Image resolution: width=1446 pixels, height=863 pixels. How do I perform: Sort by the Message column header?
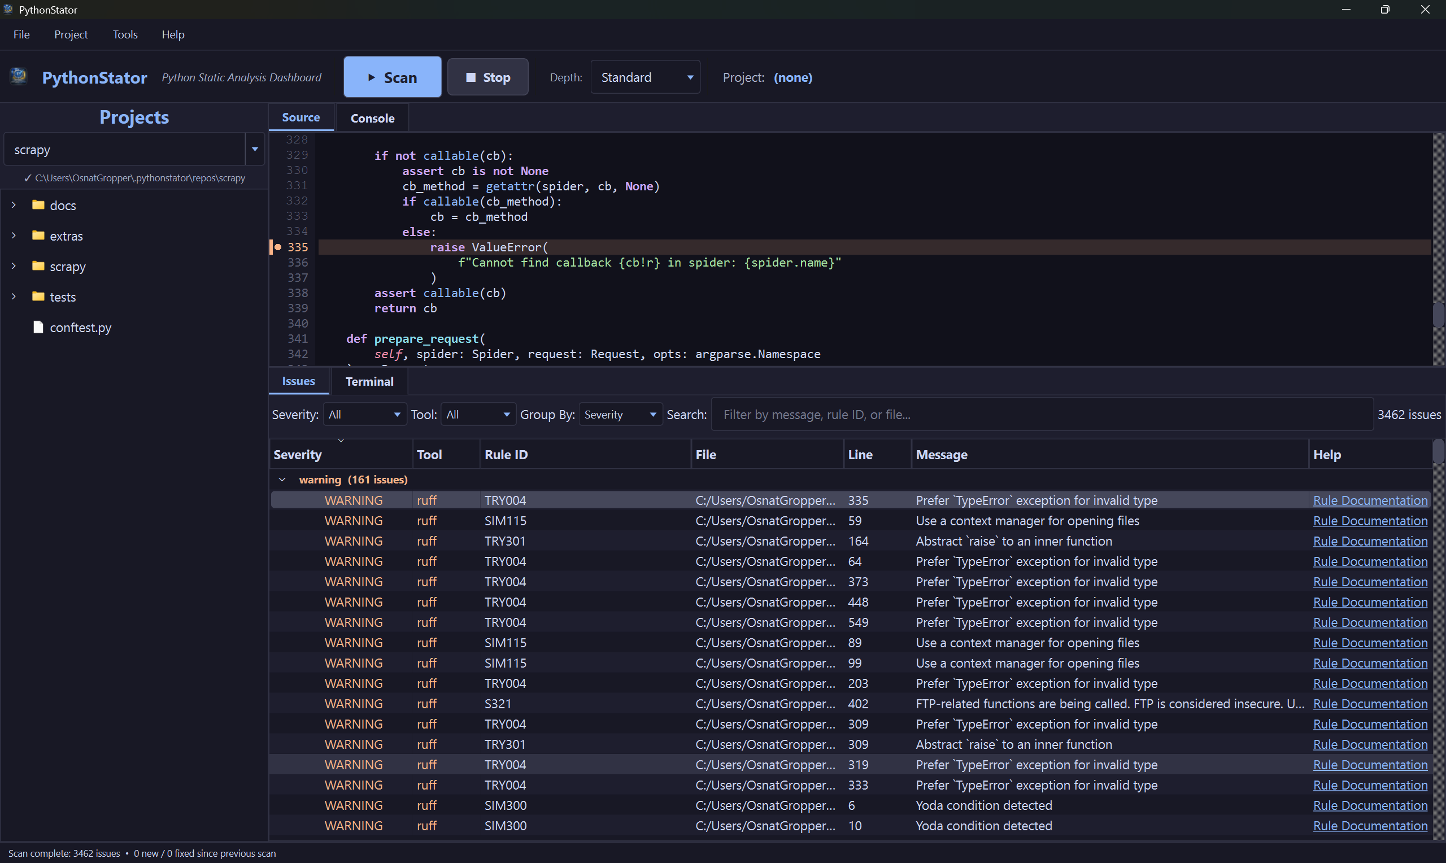pos(1109,455)
